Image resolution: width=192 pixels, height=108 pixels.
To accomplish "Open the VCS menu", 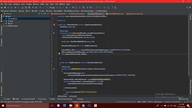I will (x=56, y=4).
